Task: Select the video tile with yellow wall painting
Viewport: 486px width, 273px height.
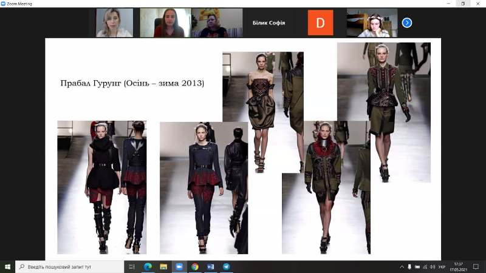Action: [x=217, y=22]
